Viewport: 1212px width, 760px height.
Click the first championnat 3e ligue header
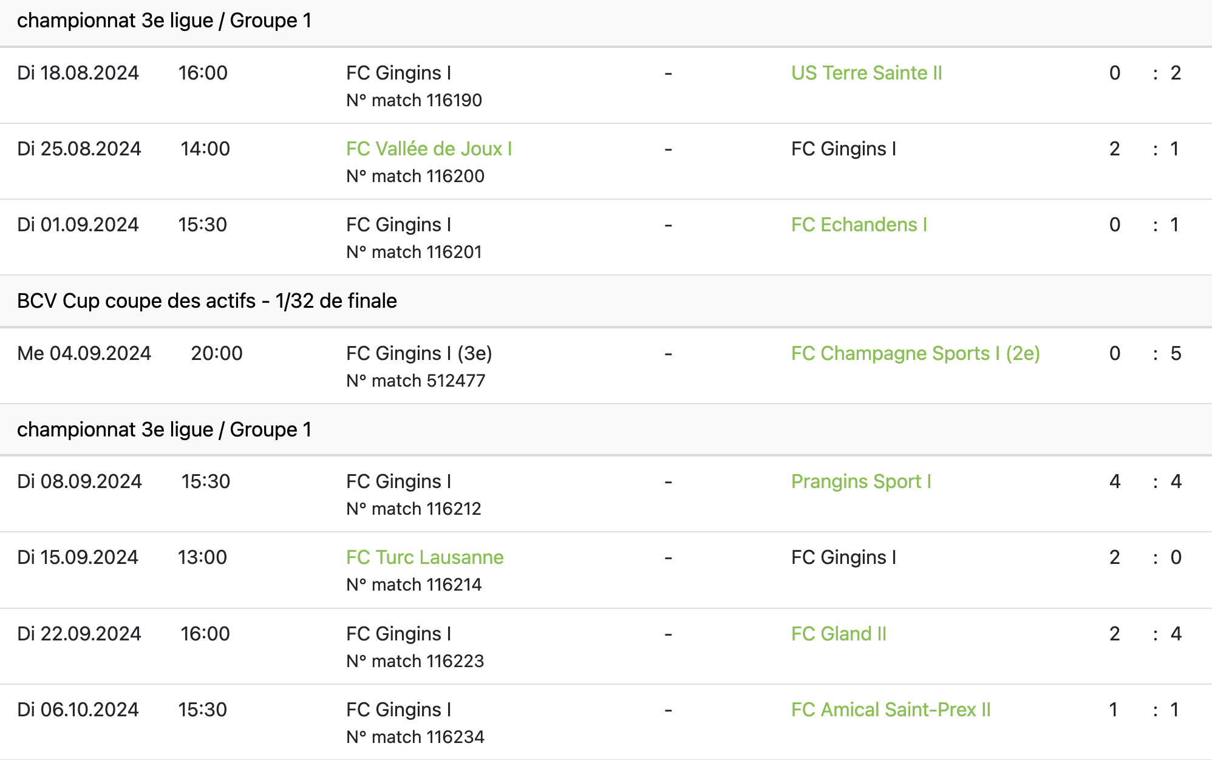pyautogui.click(x=164, y=21)
